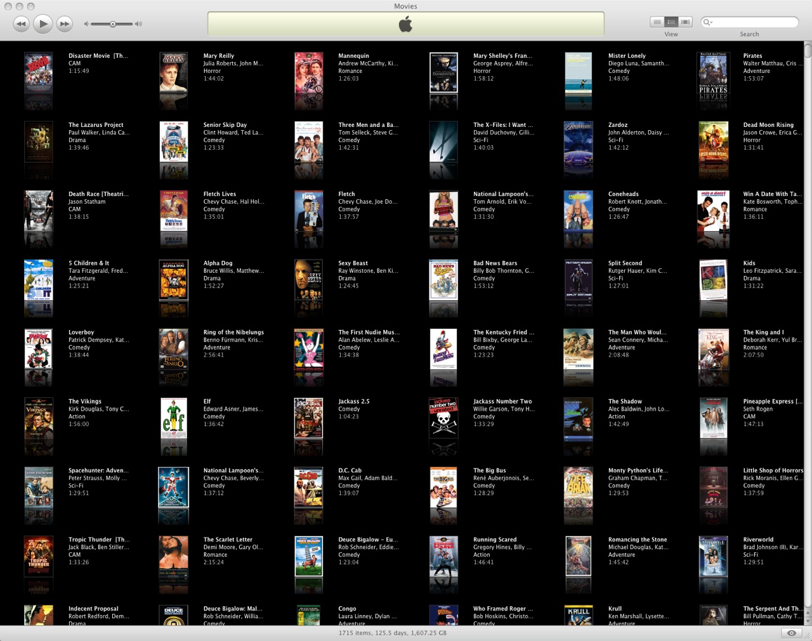The image size is (812, 641).
Task: Select The Scarlet Letter poster
Action: click(173, 557)
